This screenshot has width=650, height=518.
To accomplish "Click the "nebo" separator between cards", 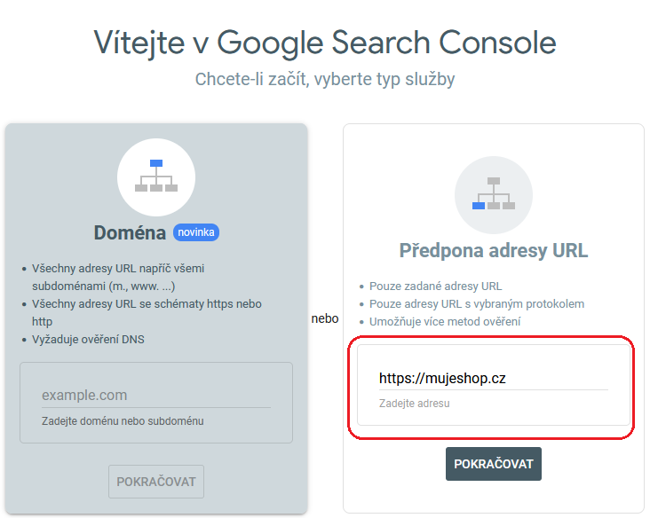I will 325,318.
